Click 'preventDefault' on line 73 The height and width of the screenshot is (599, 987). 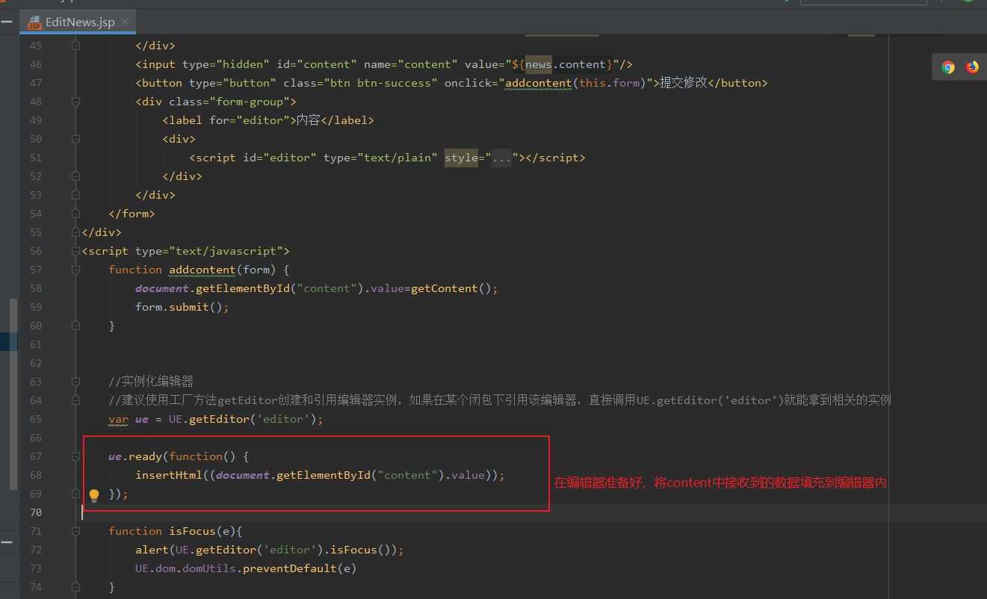click(290, 568)
